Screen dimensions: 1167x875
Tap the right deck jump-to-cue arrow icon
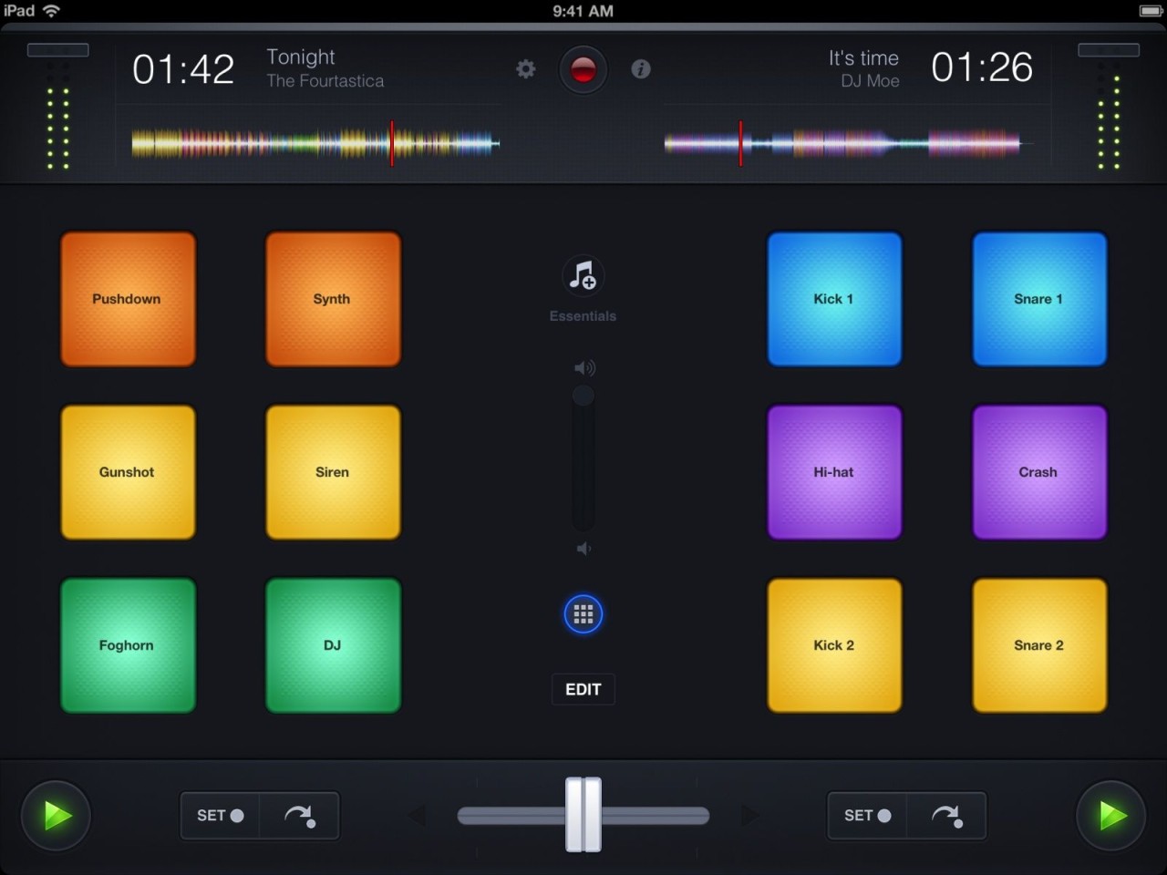pyautogui.click(x=946, y=816)
